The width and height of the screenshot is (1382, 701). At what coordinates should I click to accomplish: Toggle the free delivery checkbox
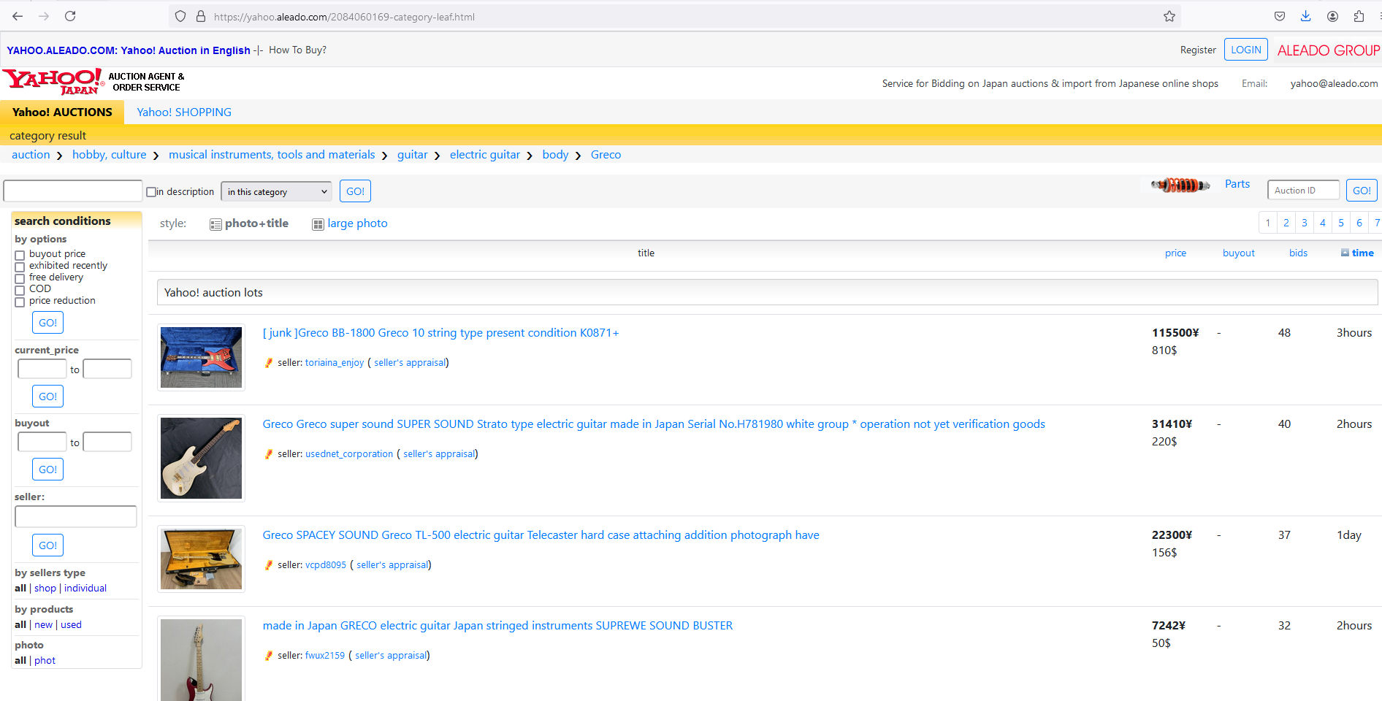20,278
